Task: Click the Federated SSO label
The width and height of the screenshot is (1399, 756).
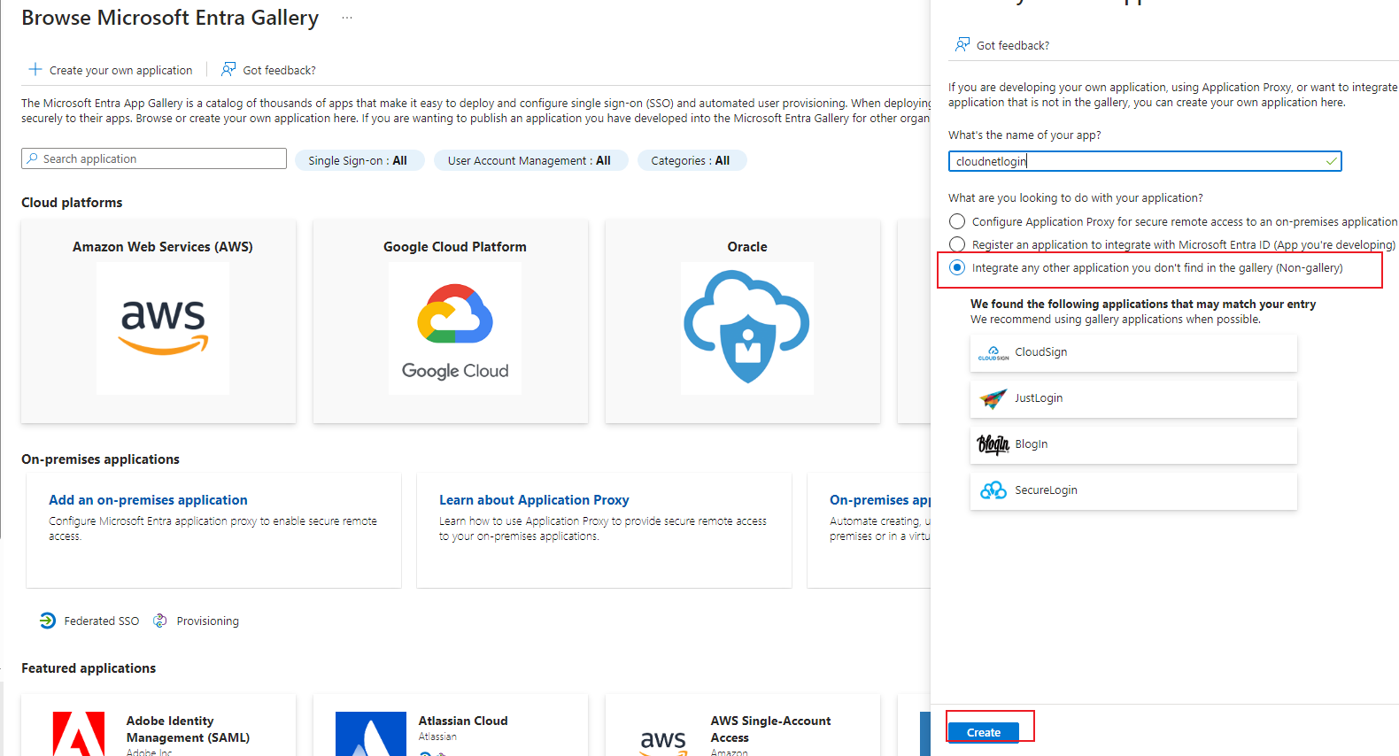Action: [102, 621]
